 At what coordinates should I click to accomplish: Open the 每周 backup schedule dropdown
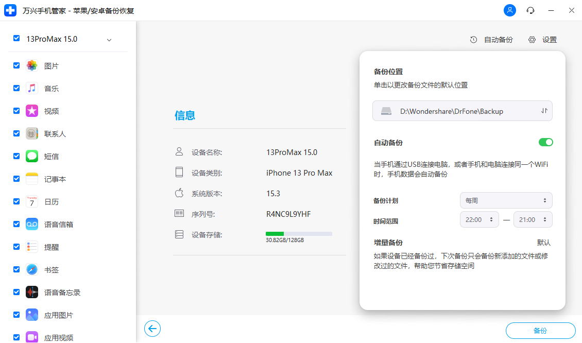506,200
